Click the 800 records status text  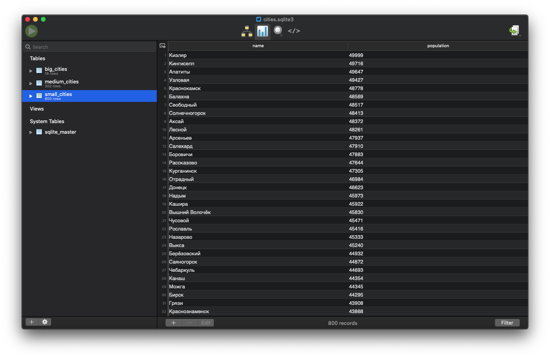click(343, 323)
